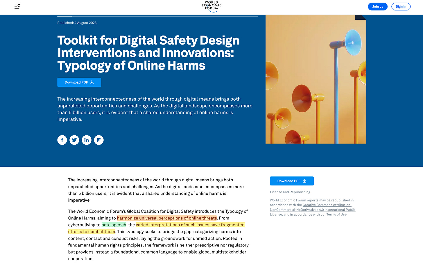Share the report on Twitter
423x264 pixels.
pyautogui.click(x=74, y=140)
